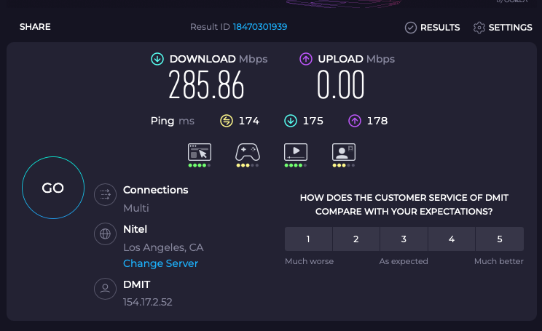Click the DMIT provider user icon
This screenshot has height=331, width=542.
coord(106,289)
